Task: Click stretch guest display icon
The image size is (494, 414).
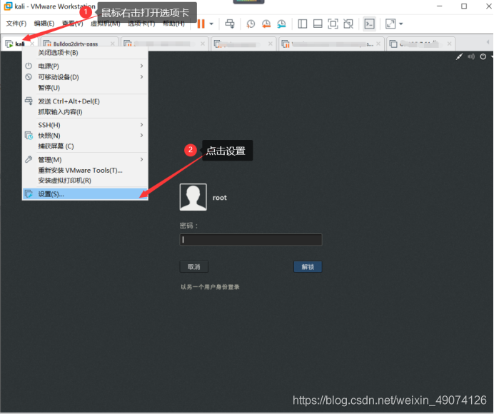Action: (390, 24)
